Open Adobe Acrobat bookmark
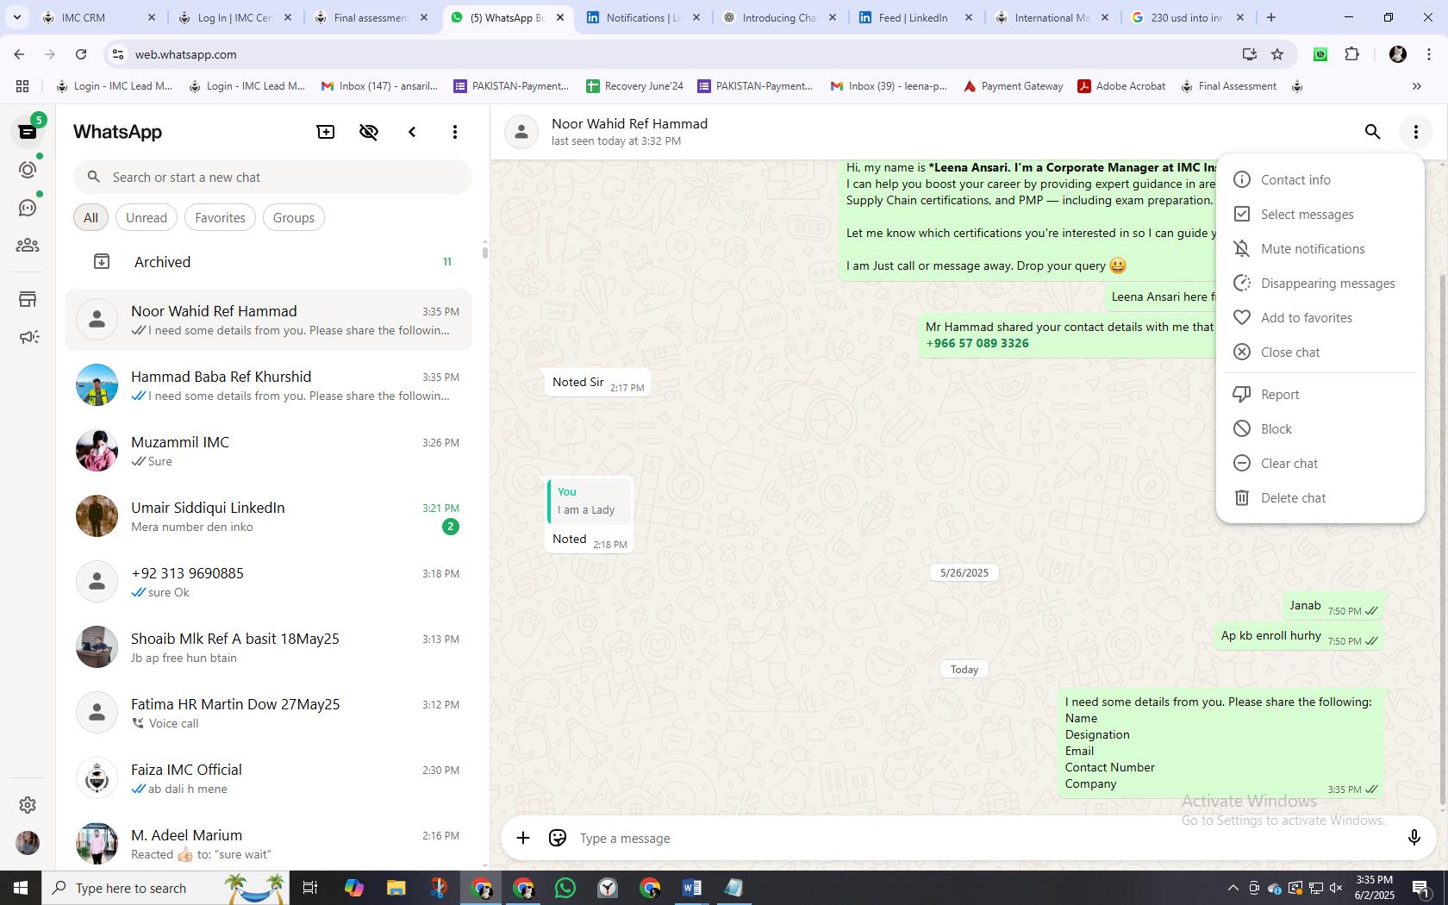 tap(1121, 86)
